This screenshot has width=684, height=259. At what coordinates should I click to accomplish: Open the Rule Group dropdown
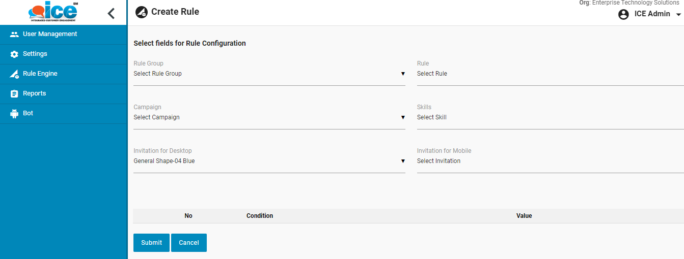[269, 74]
